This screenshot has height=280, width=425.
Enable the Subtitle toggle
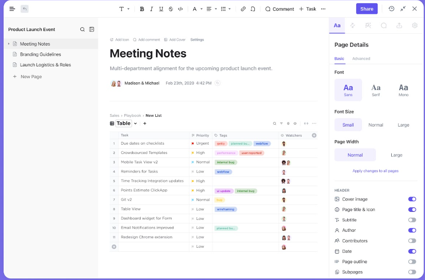click(412, 220)
